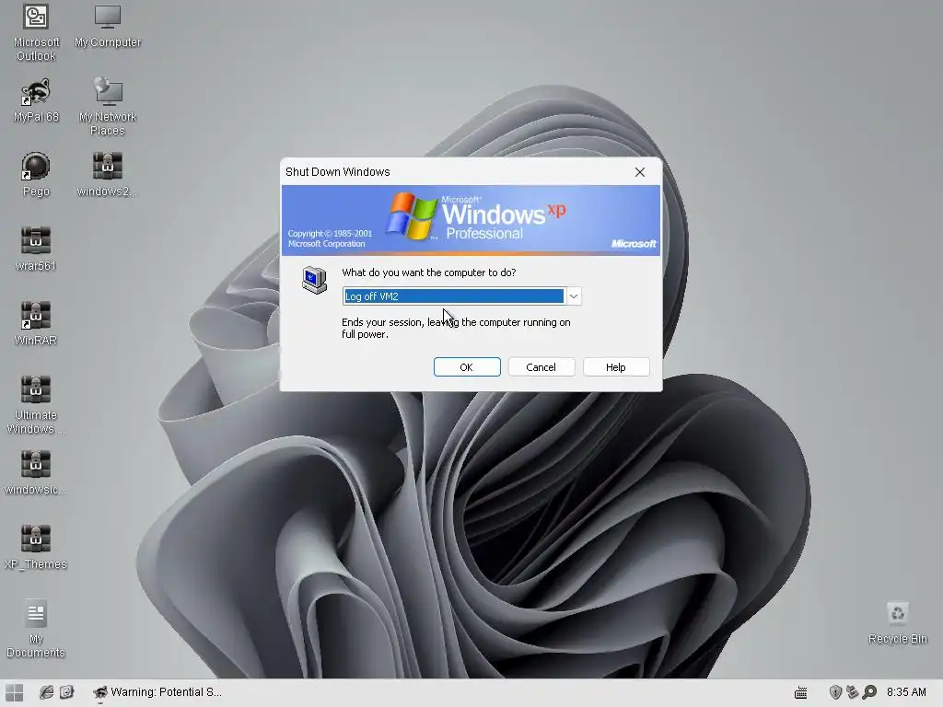This screenshot has width=943, height=707.
Task: Switch to 'Warning: Potential S...' taskbar item
Action: point(157,692)
